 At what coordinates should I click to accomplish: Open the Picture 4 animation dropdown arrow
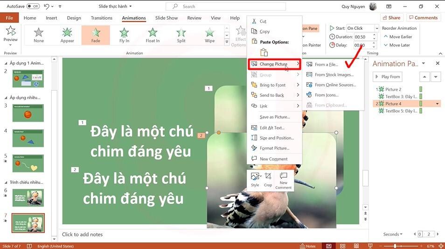pyautogui.click(x=438, y=104)
